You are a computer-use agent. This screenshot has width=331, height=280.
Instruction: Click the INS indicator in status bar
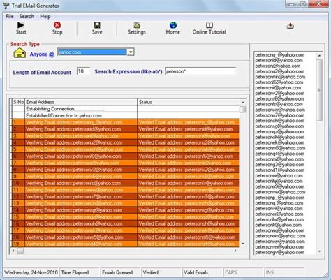[x=284, y=272]
